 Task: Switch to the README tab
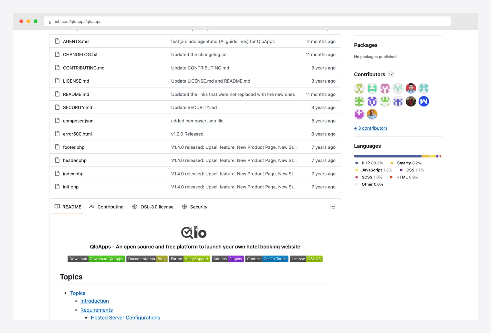(x=68, y=207)
